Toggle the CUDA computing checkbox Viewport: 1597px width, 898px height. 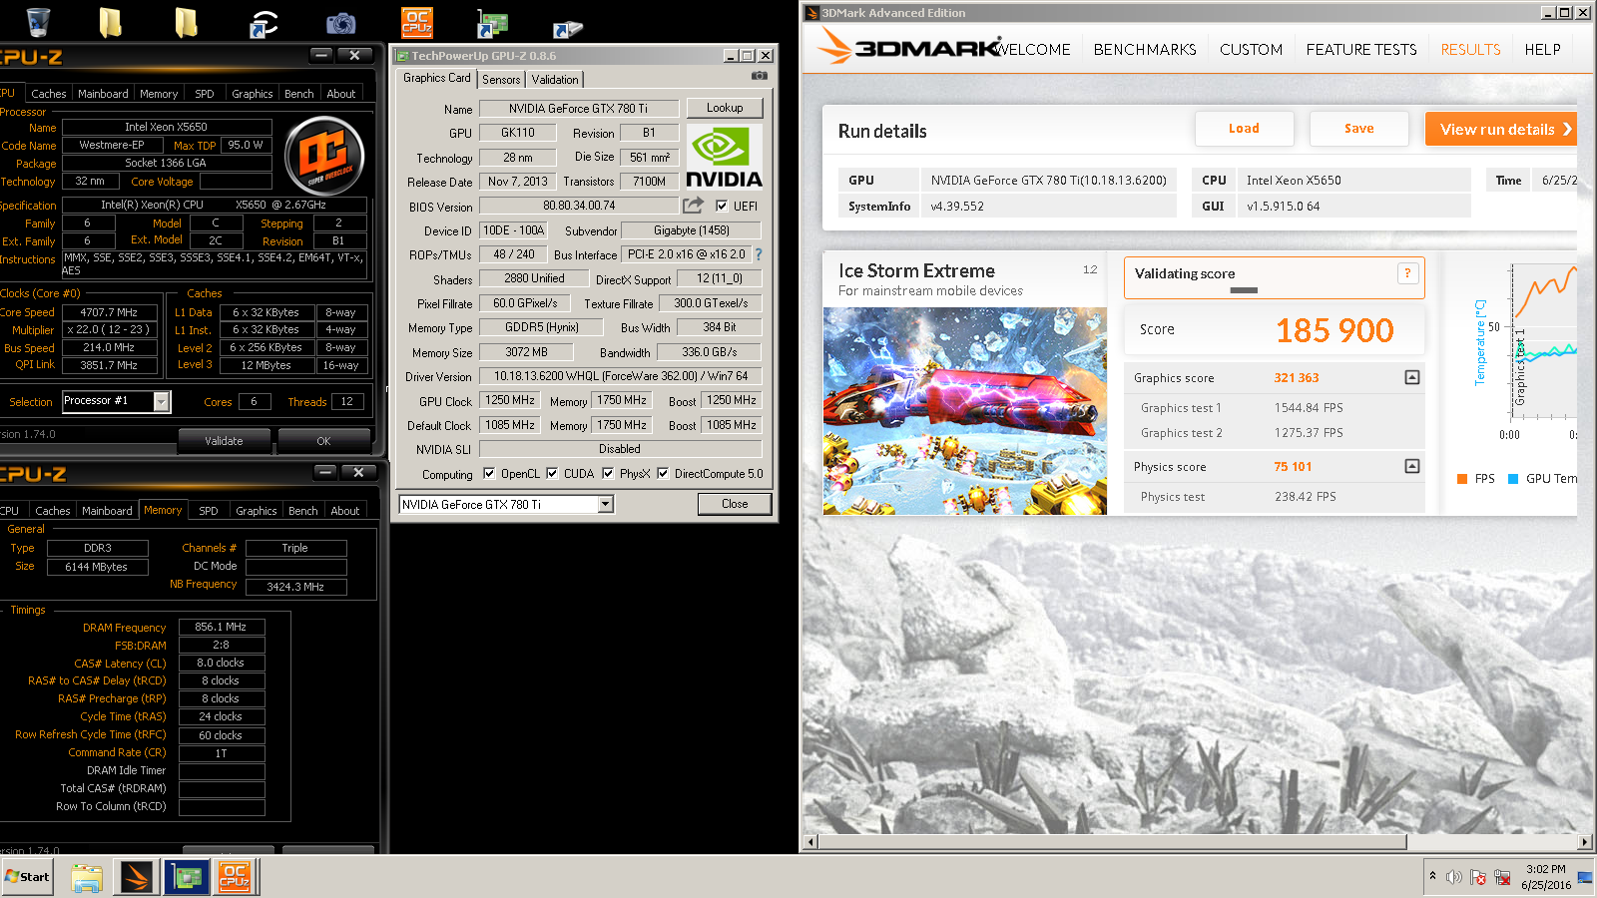click(552, 474)
